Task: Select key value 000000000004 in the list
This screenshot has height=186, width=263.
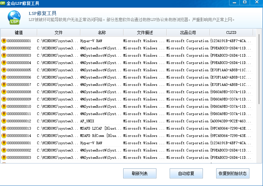Action: click(19, 63)
